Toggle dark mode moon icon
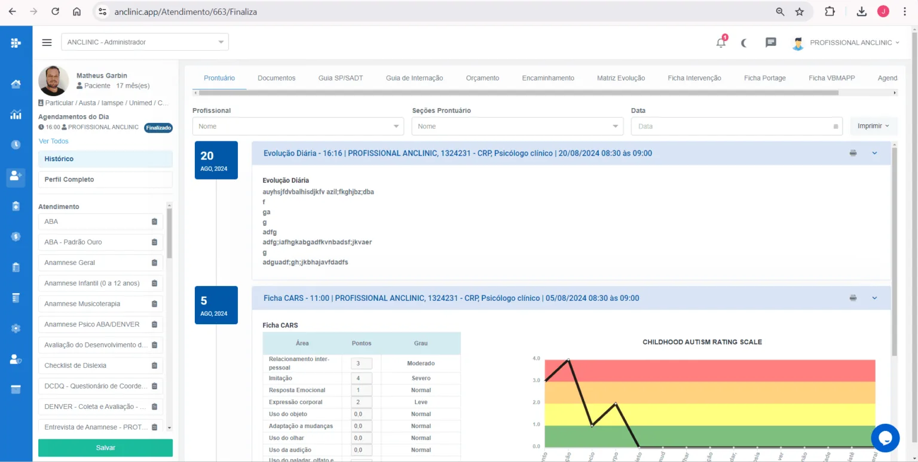The width and height of the screenshot is (918, 462). (x=744, y=42)
